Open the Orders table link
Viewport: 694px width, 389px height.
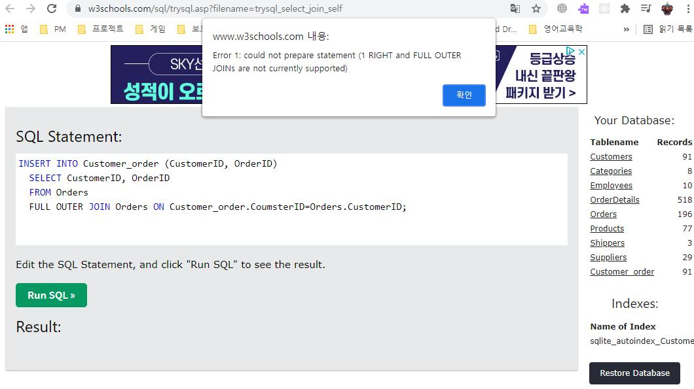(x=603, y=214)
